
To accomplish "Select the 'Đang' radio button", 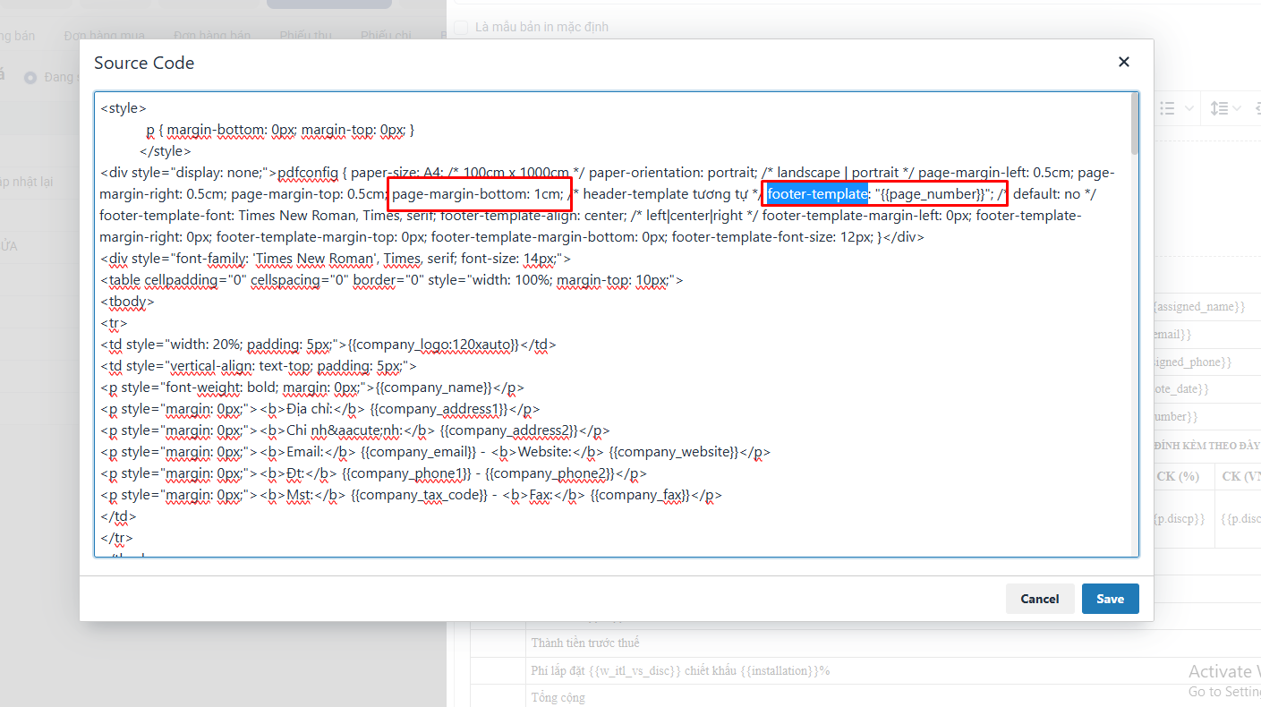I will (x=30, y=78).
